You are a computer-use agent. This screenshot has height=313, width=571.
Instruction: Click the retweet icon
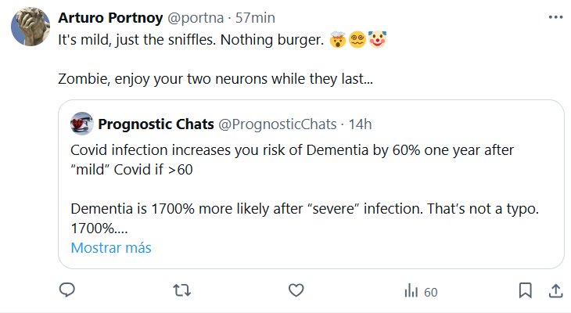pos(181,291)
